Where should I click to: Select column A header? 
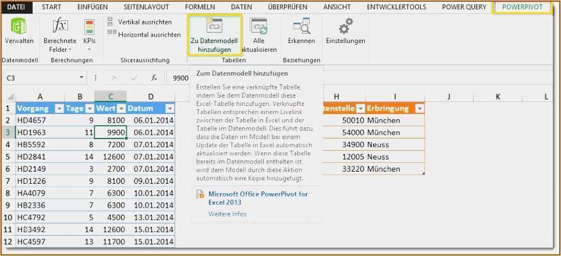pyautogui.click(x=40, y=97)
